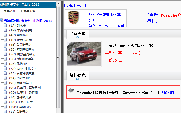This screenshot has width=181, height=113.
Task: Click the document icon beside (7A) CAN 拓扑结构
Action: click(x=5, y=68)
